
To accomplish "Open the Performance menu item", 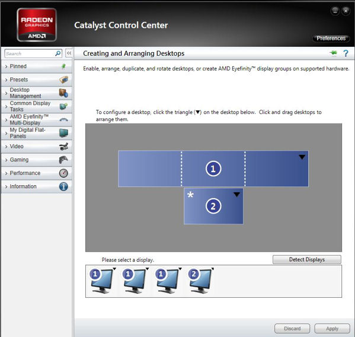I will click(x=37, y=173).
